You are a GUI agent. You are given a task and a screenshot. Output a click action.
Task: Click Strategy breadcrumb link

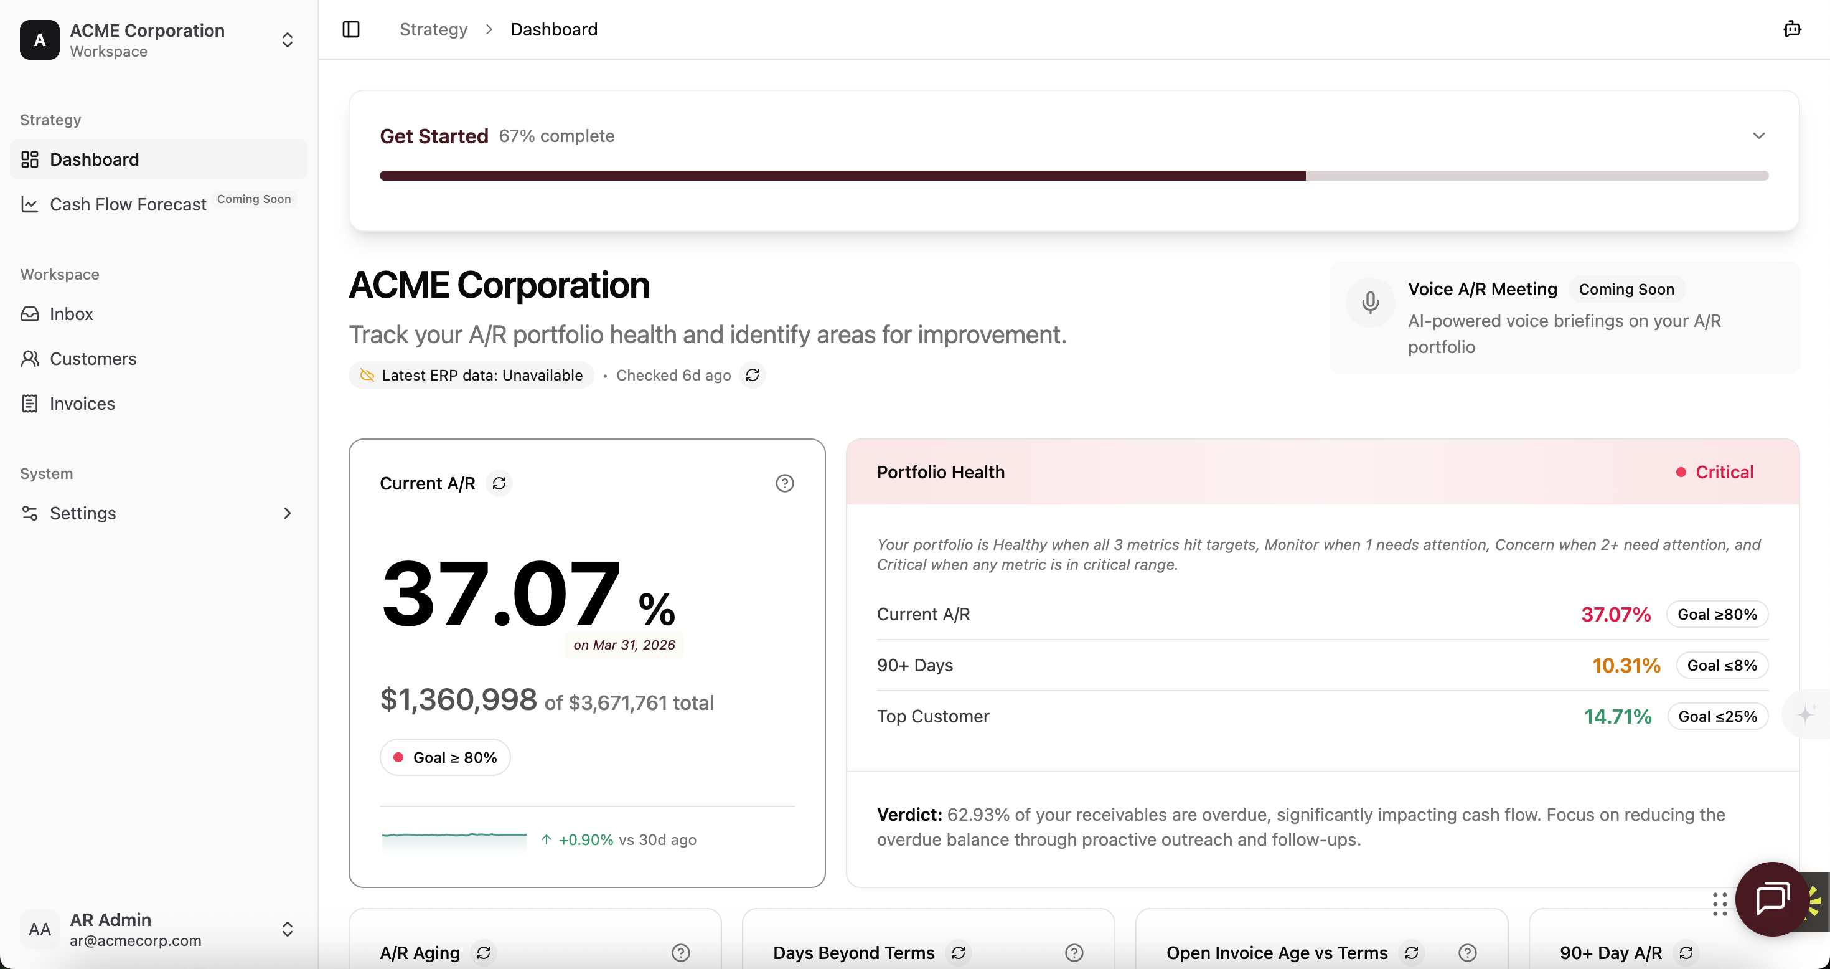tap(433, 29)
